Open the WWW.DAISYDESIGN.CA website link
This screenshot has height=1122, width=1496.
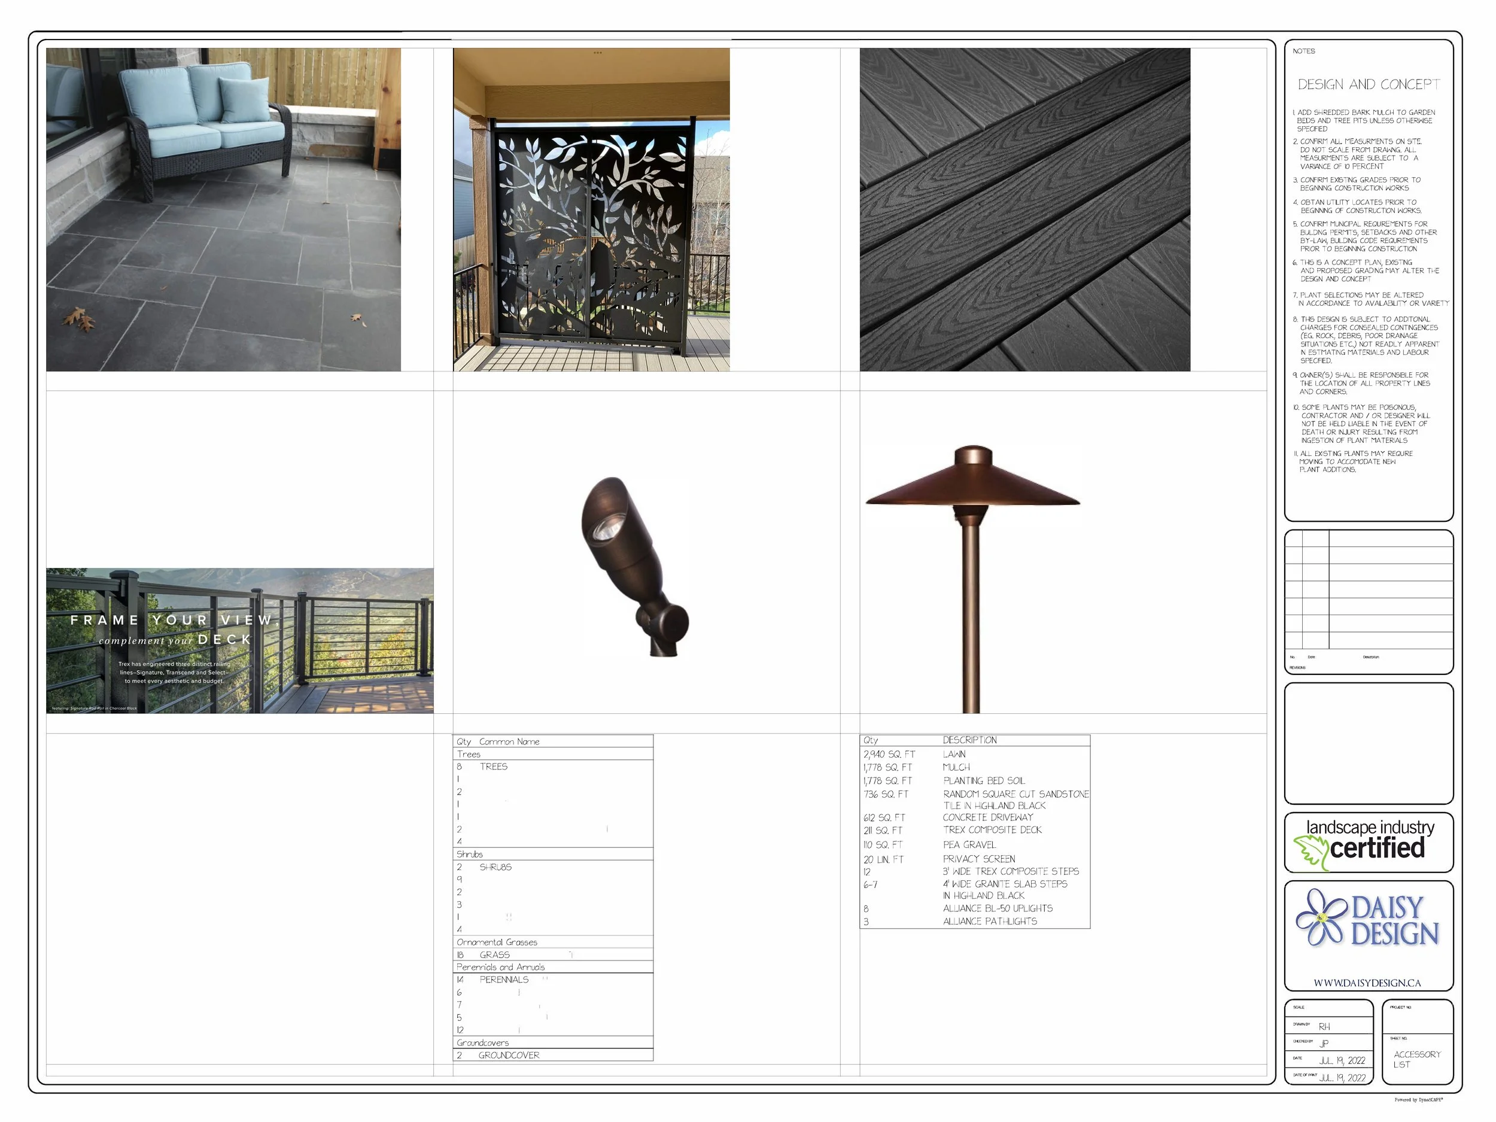1367,983
